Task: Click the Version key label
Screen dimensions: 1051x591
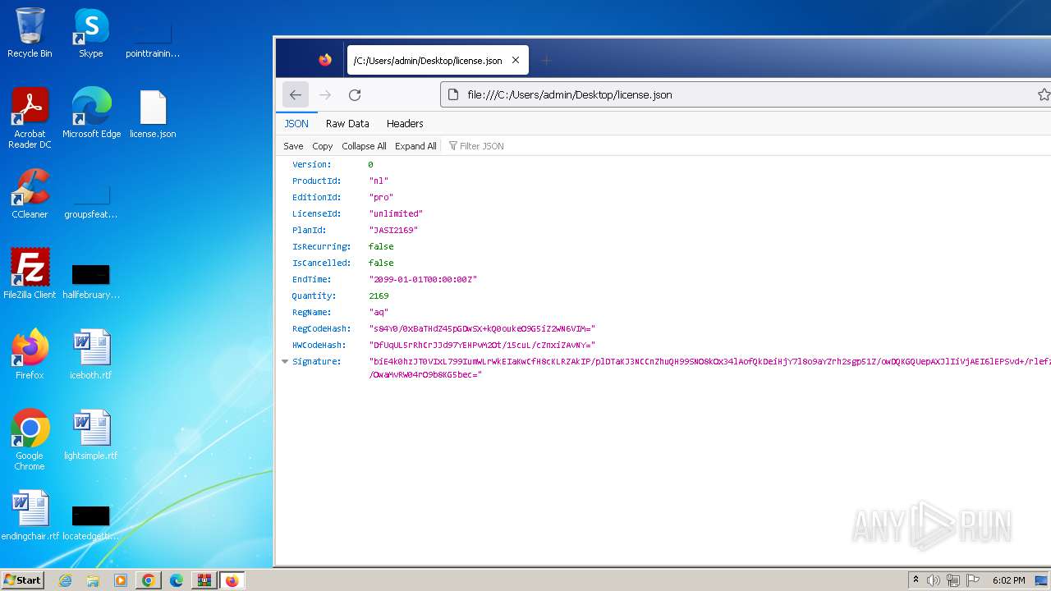Action: tap(312, 164)
